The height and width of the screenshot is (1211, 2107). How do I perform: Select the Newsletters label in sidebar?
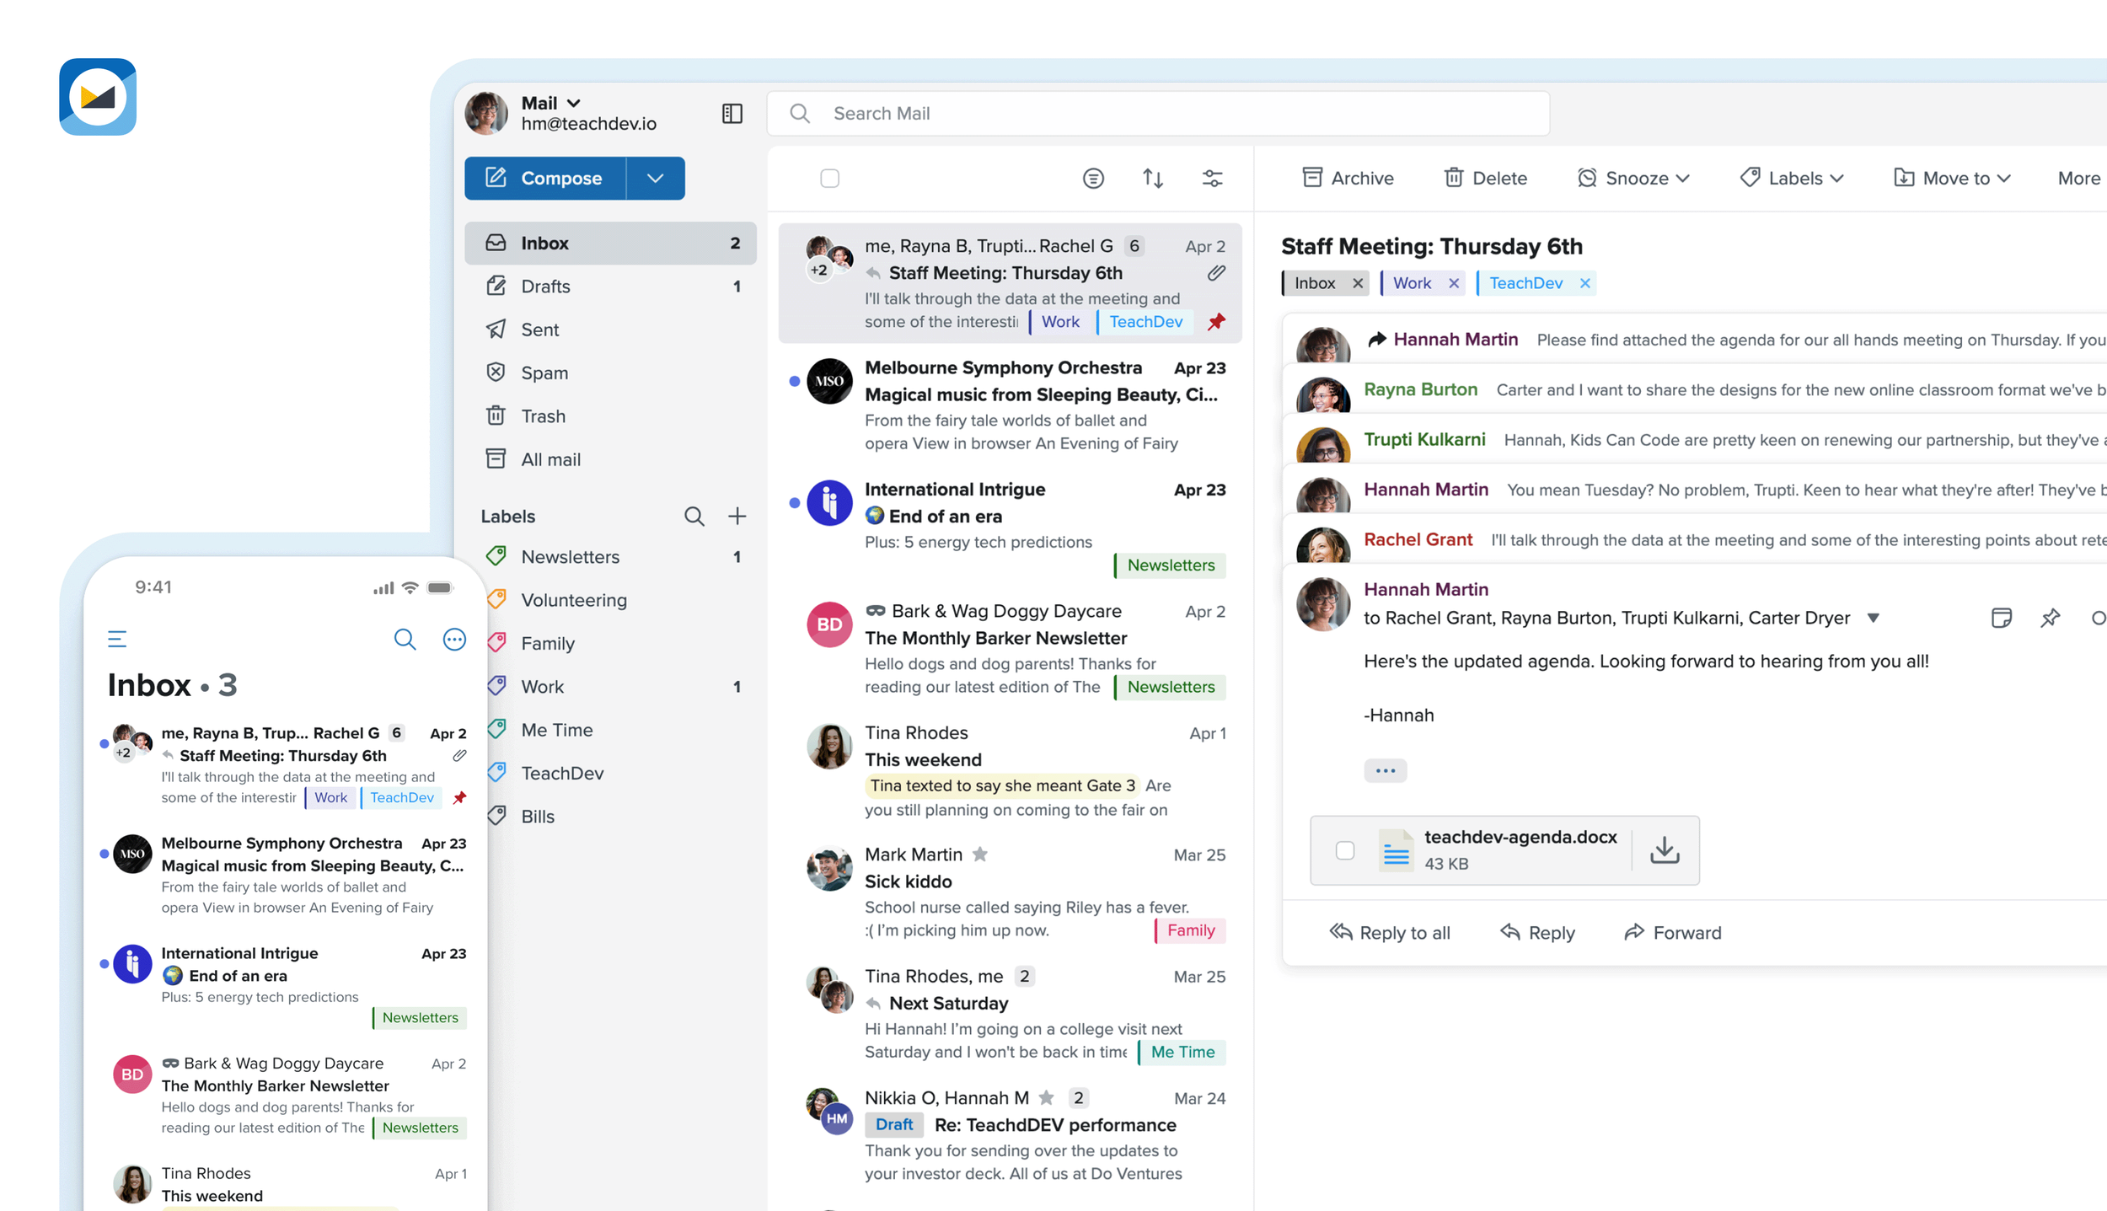(x=570, y=557)
